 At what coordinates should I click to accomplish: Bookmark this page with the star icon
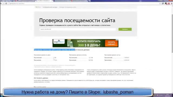pyautogui.click(x=160, y=4)
